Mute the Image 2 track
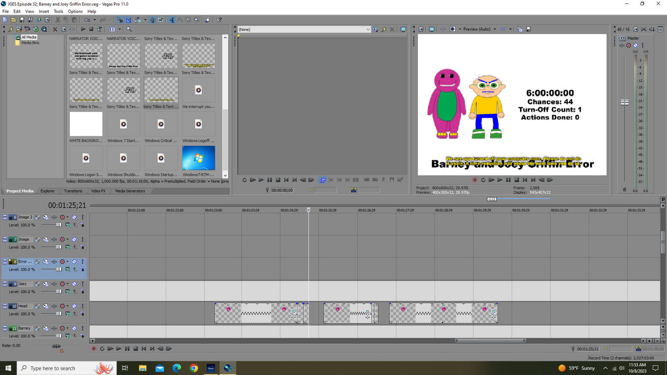The image size is (667, 375). 74,217
